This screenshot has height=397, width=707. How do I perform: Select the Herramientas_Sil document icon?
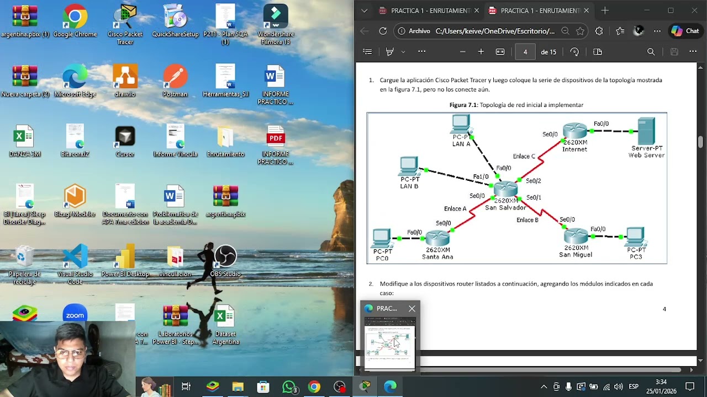tap(225, 82)
